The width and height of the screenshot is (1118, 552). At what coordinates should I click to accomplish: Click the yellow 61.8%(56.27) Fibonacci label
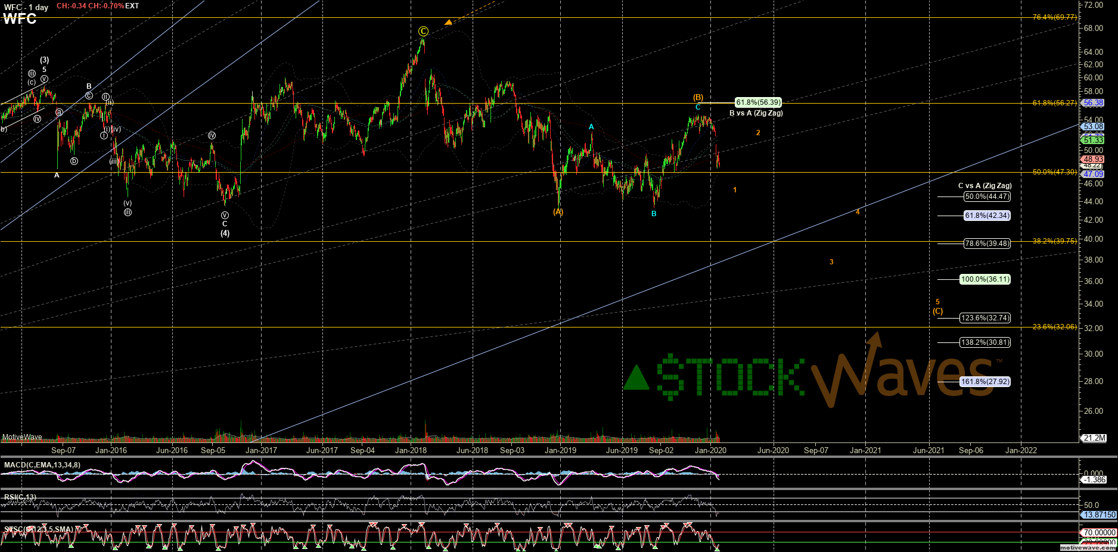click(x=1055, y=103)
